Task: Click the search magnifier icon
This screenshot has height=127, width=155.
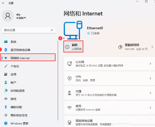Action: (52, 30)
